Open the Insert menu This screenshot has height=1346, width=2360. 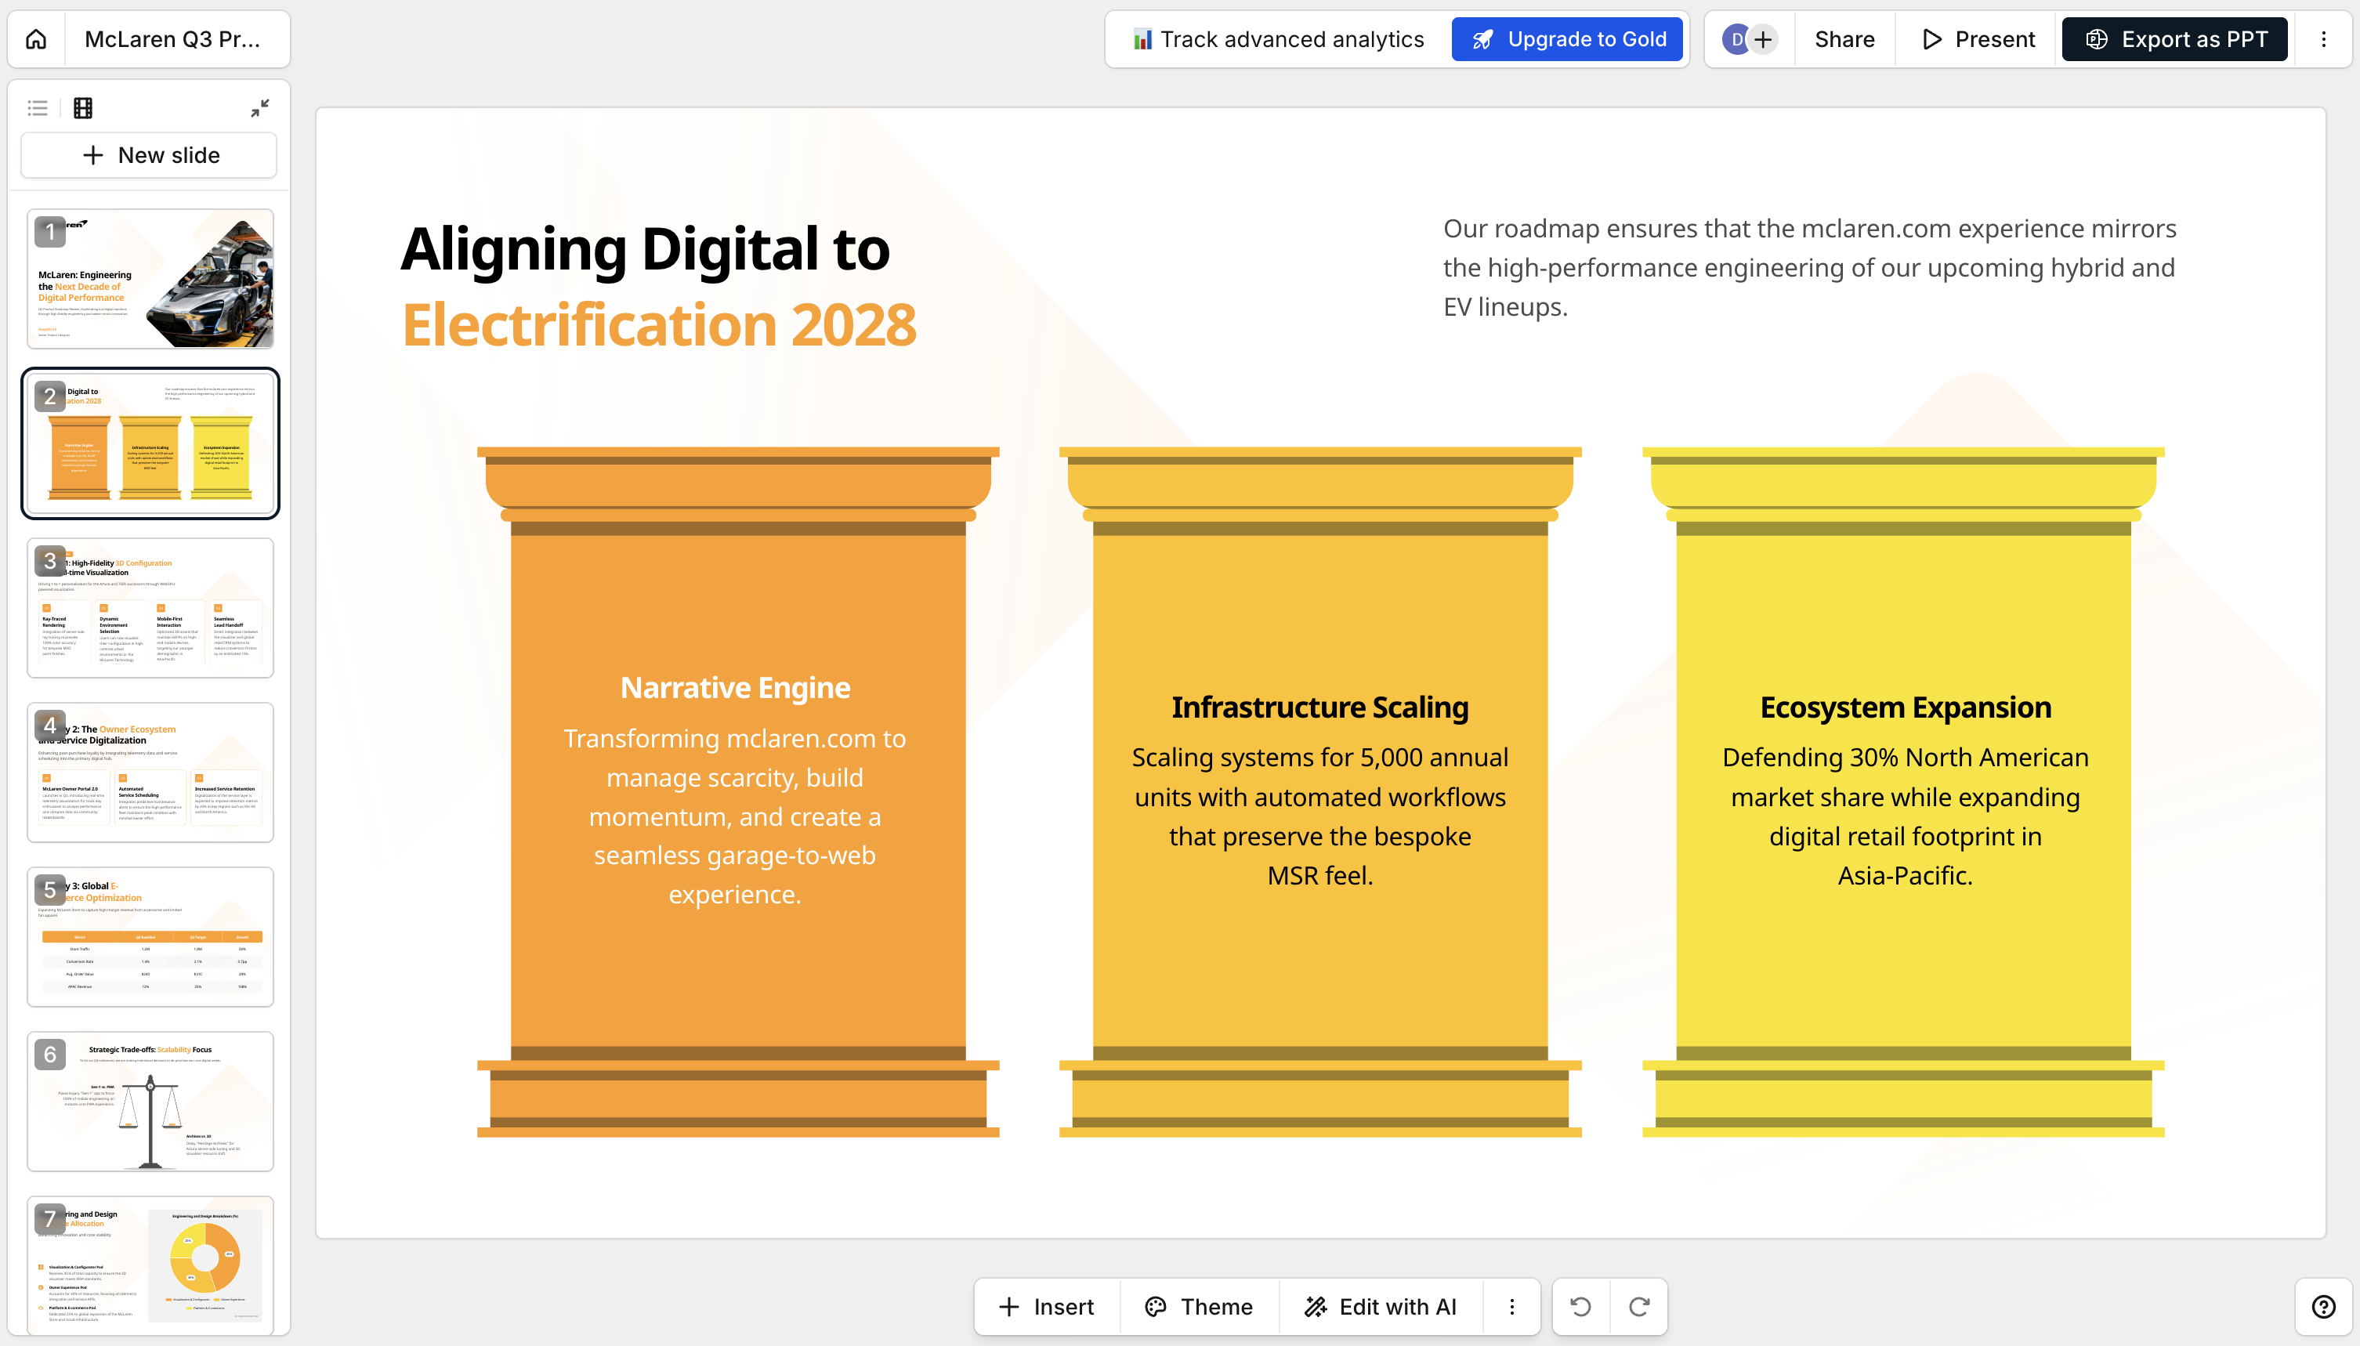pos(1047,1306)
